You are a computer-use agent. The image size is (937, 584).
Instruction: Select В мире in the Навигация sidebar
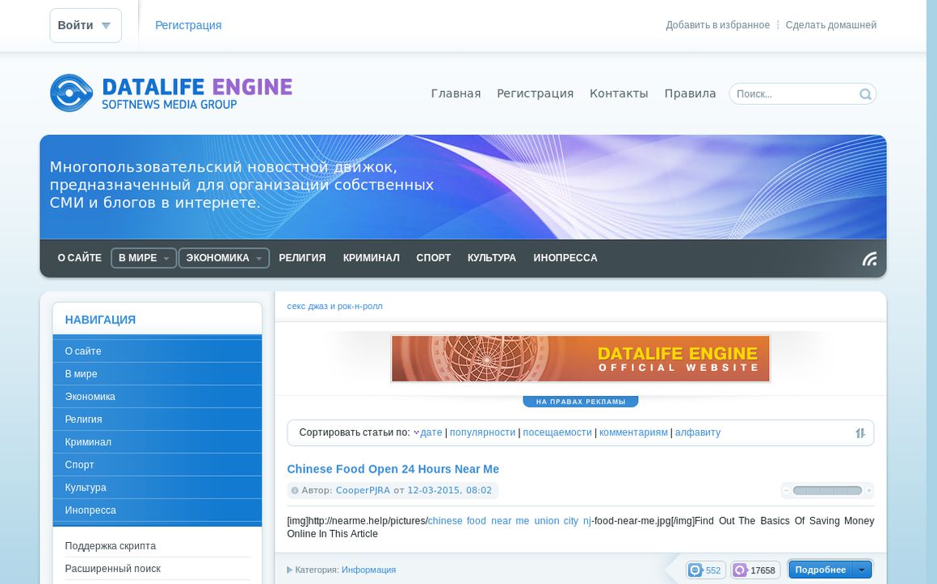158,374
